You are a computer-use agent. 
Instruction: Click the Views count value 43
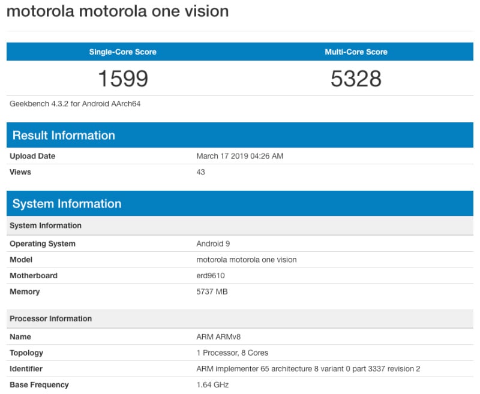[200, 172]
